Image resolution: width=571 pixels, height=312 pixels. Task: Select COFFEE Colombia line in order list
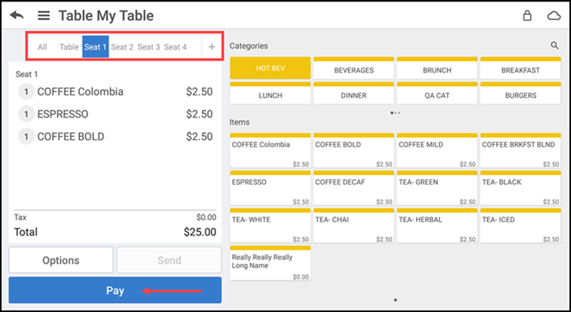[x=115, y=91]
